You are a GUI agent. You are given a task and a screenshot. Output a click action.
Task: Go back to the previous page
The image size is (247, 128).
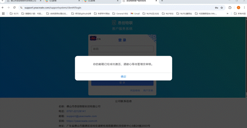[x=3, y=7]
